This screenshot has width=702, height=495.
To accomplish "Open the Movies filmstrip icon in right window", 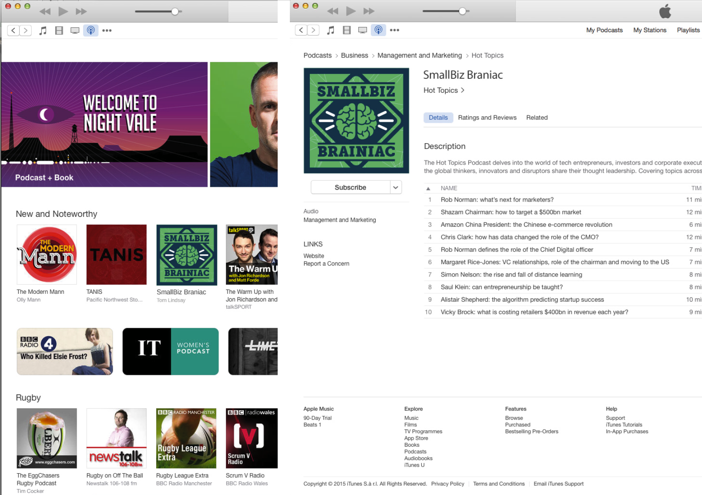I will coord(346,30).
